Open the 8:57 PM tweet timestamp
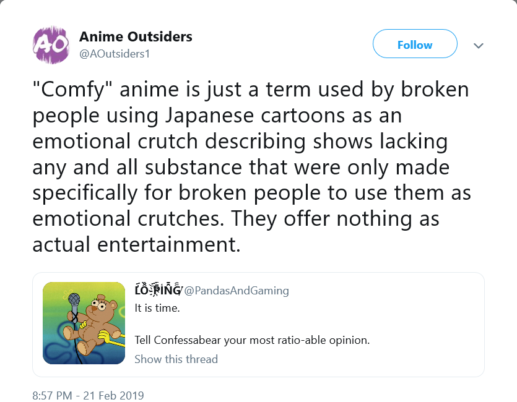 (52, 395)
